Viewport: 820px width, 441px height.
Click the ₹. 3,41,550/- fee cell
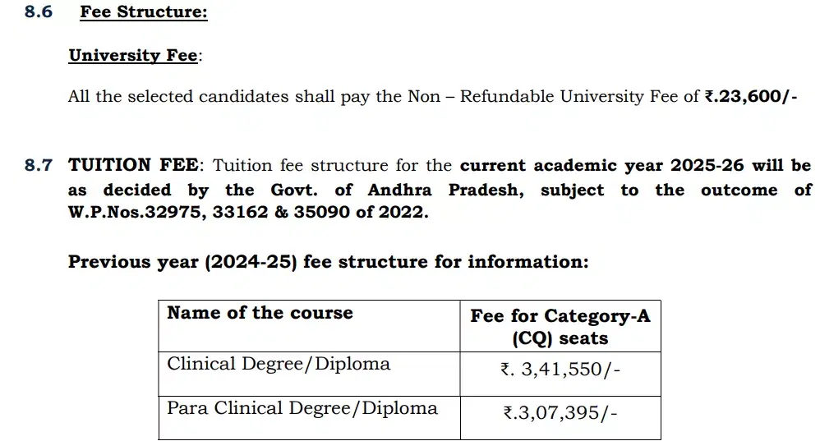560,370
